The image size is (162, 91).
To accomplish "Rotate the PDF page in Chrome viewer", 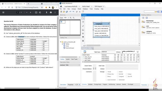I will pyautogui.click(x=40, y=12).
